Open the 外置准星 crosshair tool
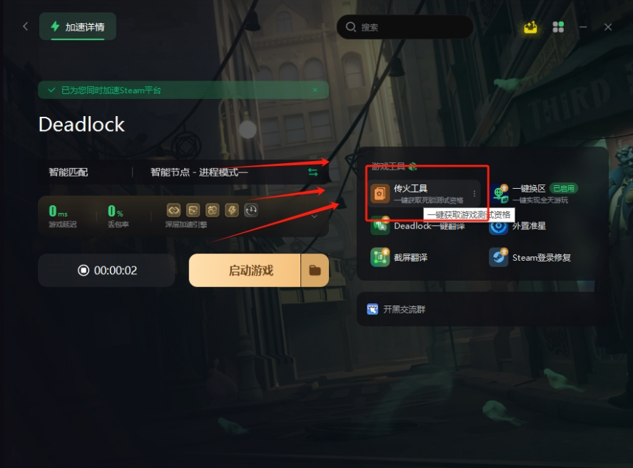Image resolution: width=633 pixels, height=468 pixels. [x=518, y=226]
